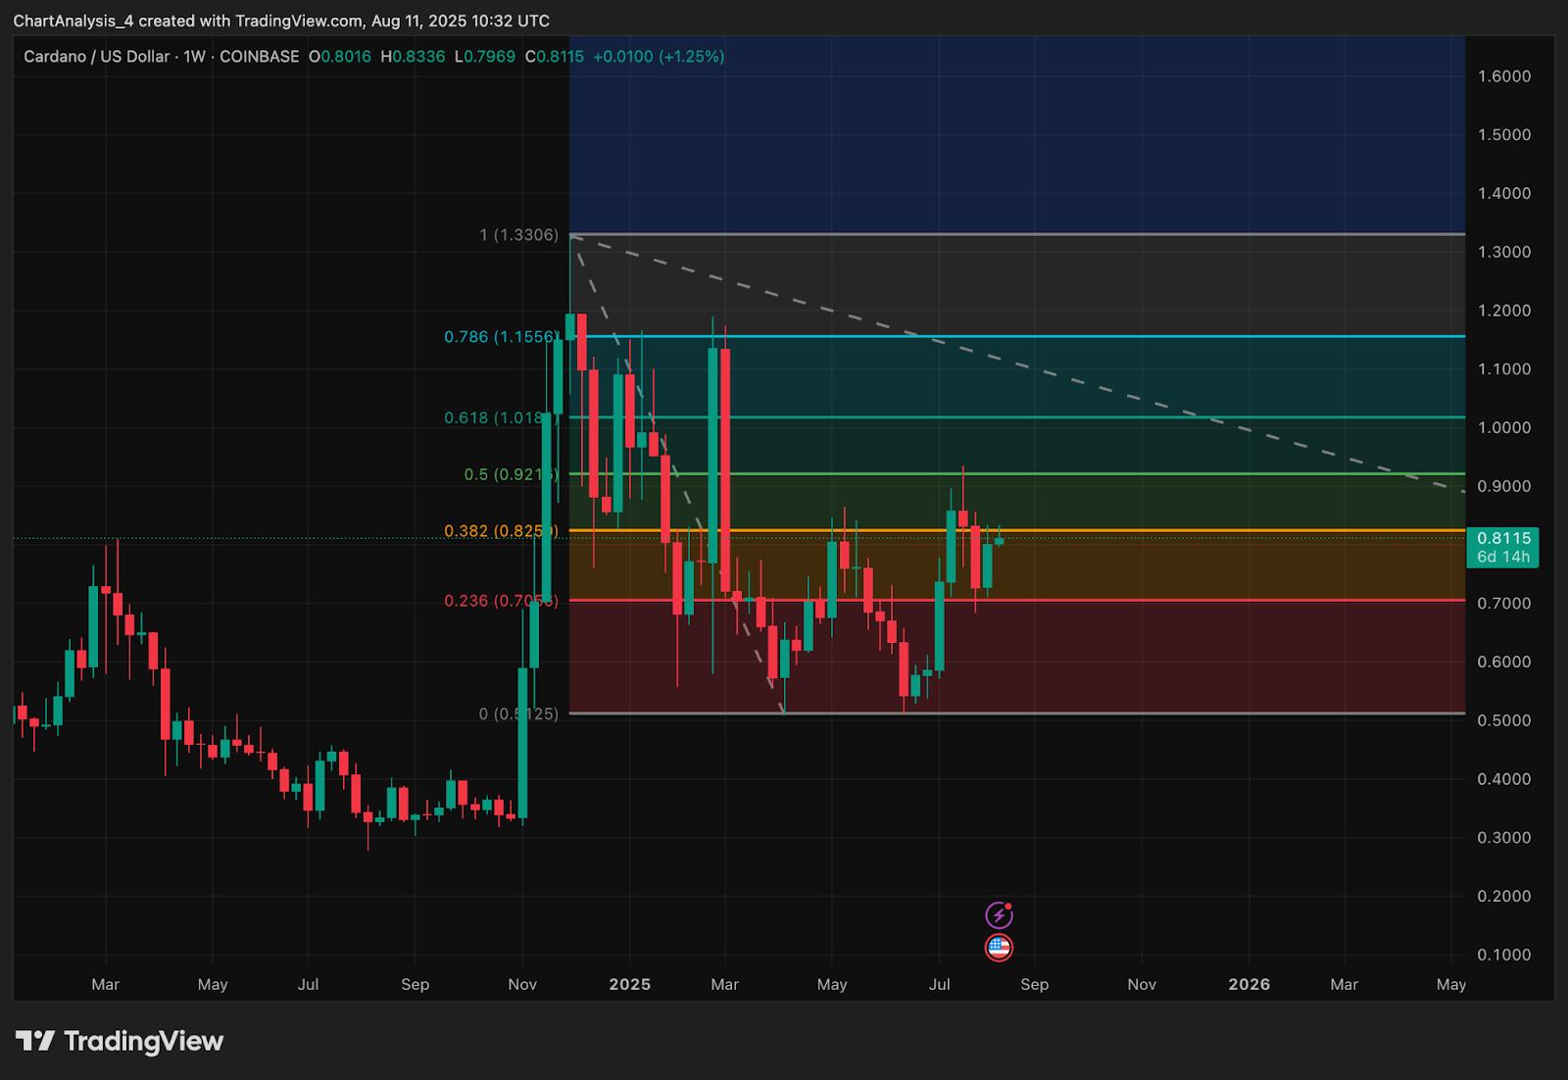Click the COINBASE exchange label

click(x=259, y=57)
